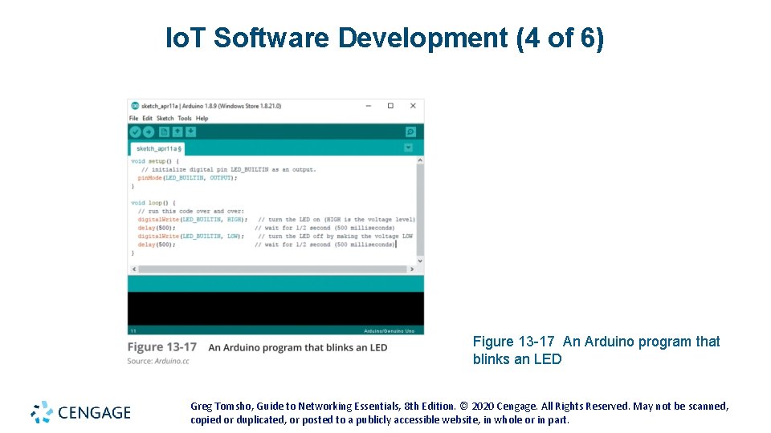This screenshot has width=771, height=433.
Task: Click the 'turn the LED on' comment
Action: (x=337, y=220)
